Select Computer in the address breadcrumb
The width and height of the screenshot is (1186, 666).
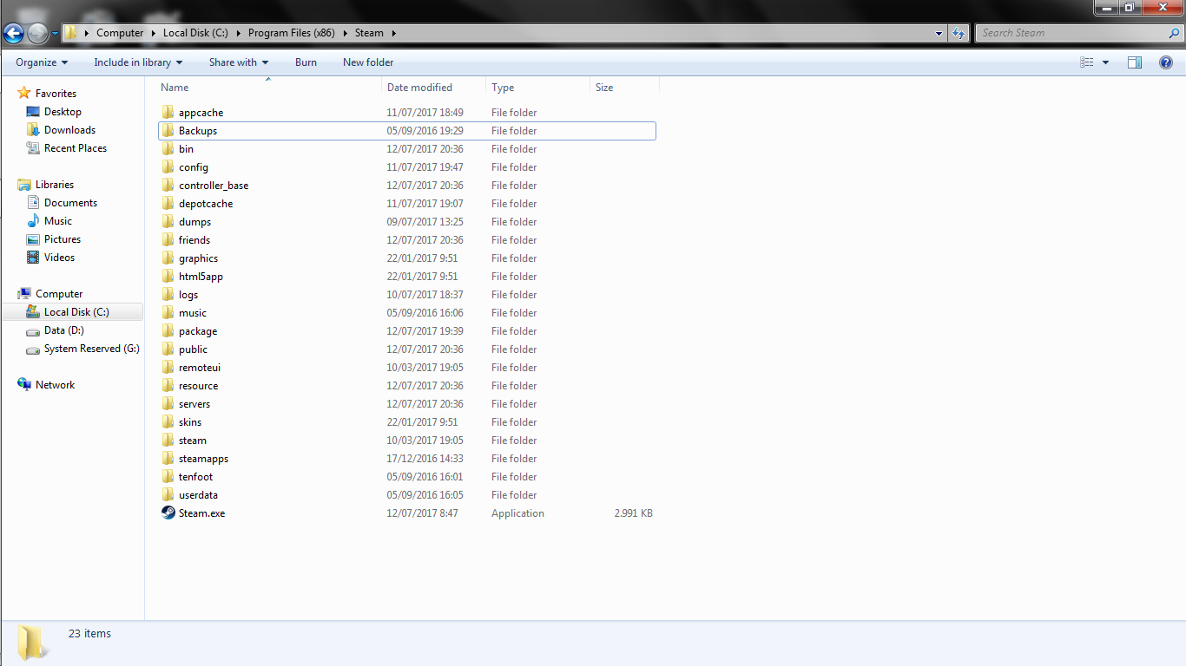point(120,33)
